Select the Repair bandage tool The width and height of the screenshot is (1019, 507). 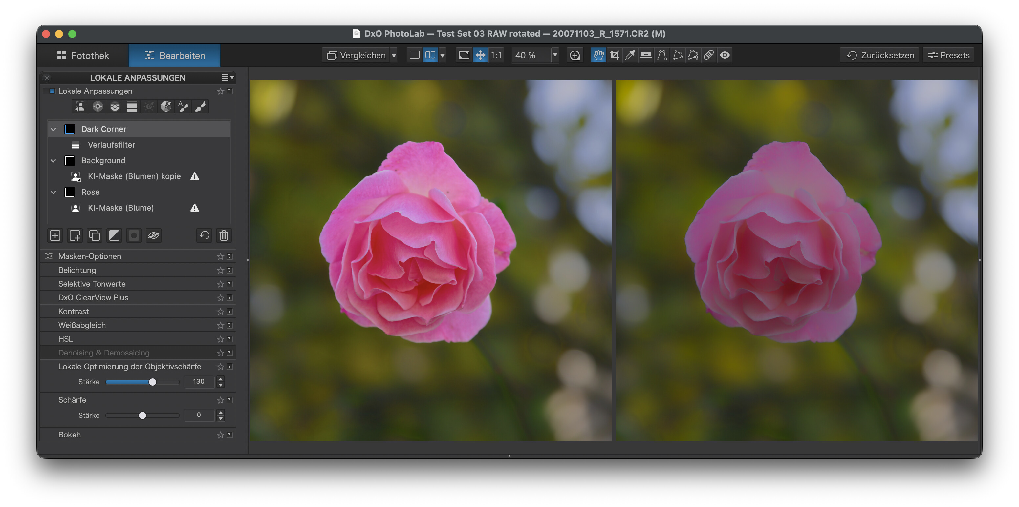(709, 55)
